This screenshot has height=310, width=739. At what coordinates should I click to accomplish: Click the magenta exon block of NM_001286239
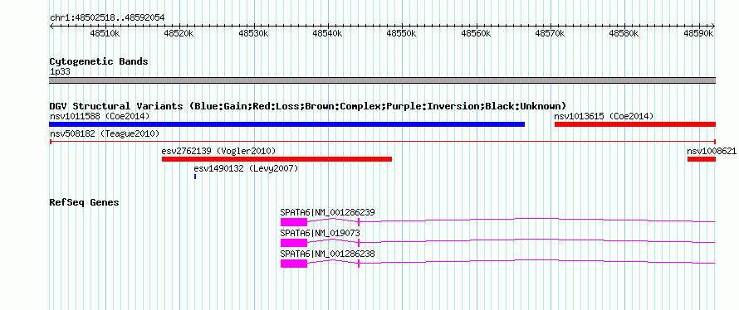[294, 222]
